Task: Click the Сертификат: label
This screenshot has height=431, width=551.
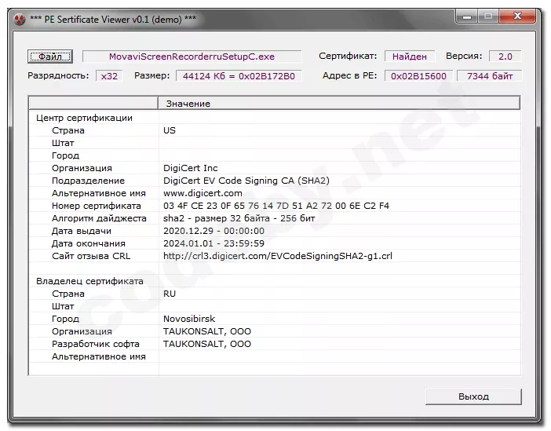Action: (x=348, y=56)
